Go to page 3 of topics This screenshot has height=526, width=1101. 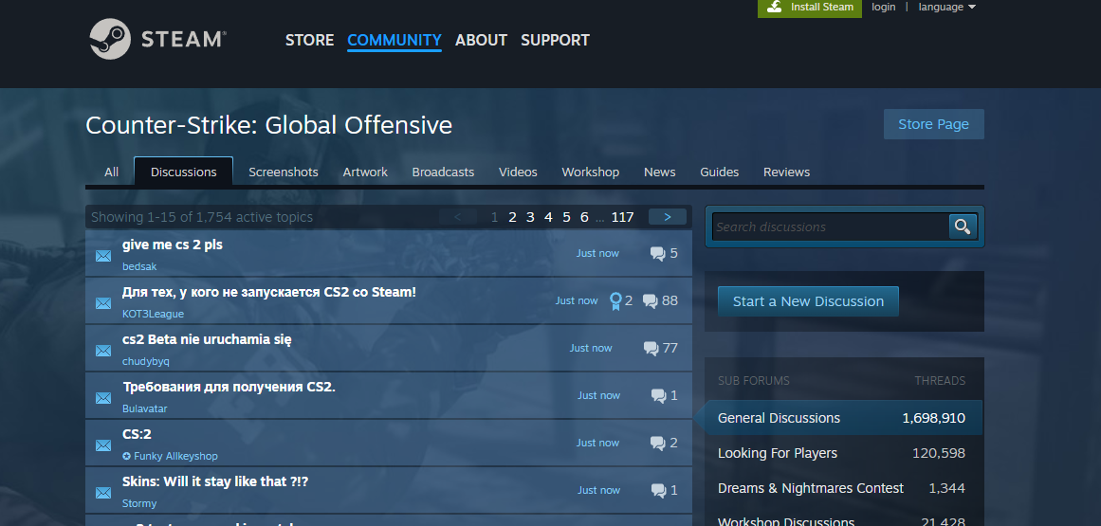pos(530,217)
